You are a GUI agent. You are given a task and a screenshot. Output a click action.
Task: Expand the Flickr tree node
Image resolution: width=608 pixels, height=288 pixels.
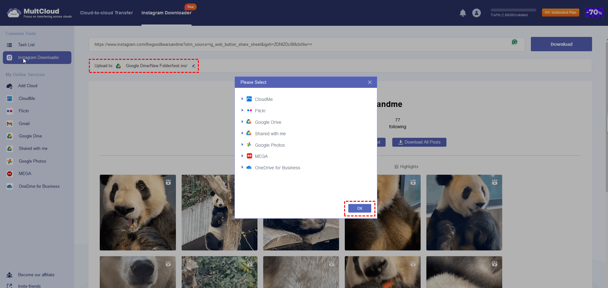(242, 110)
